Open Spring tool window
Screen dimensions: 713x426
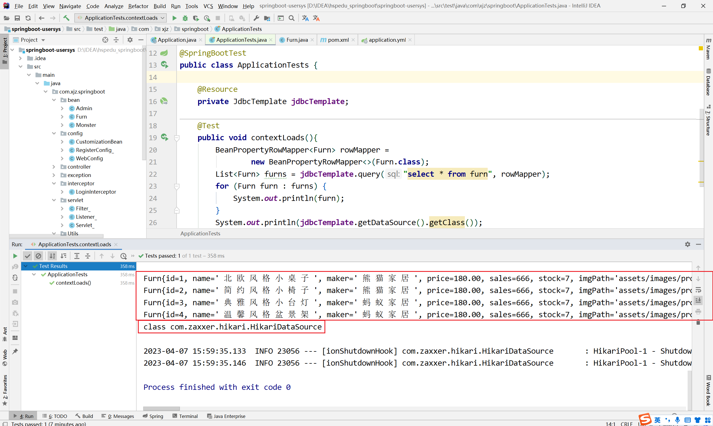pos(153,416)
